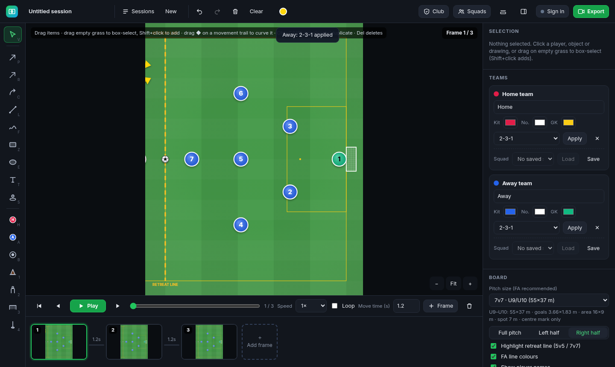
Task: Open Home team formation dropdown
Action: [527, 139]
